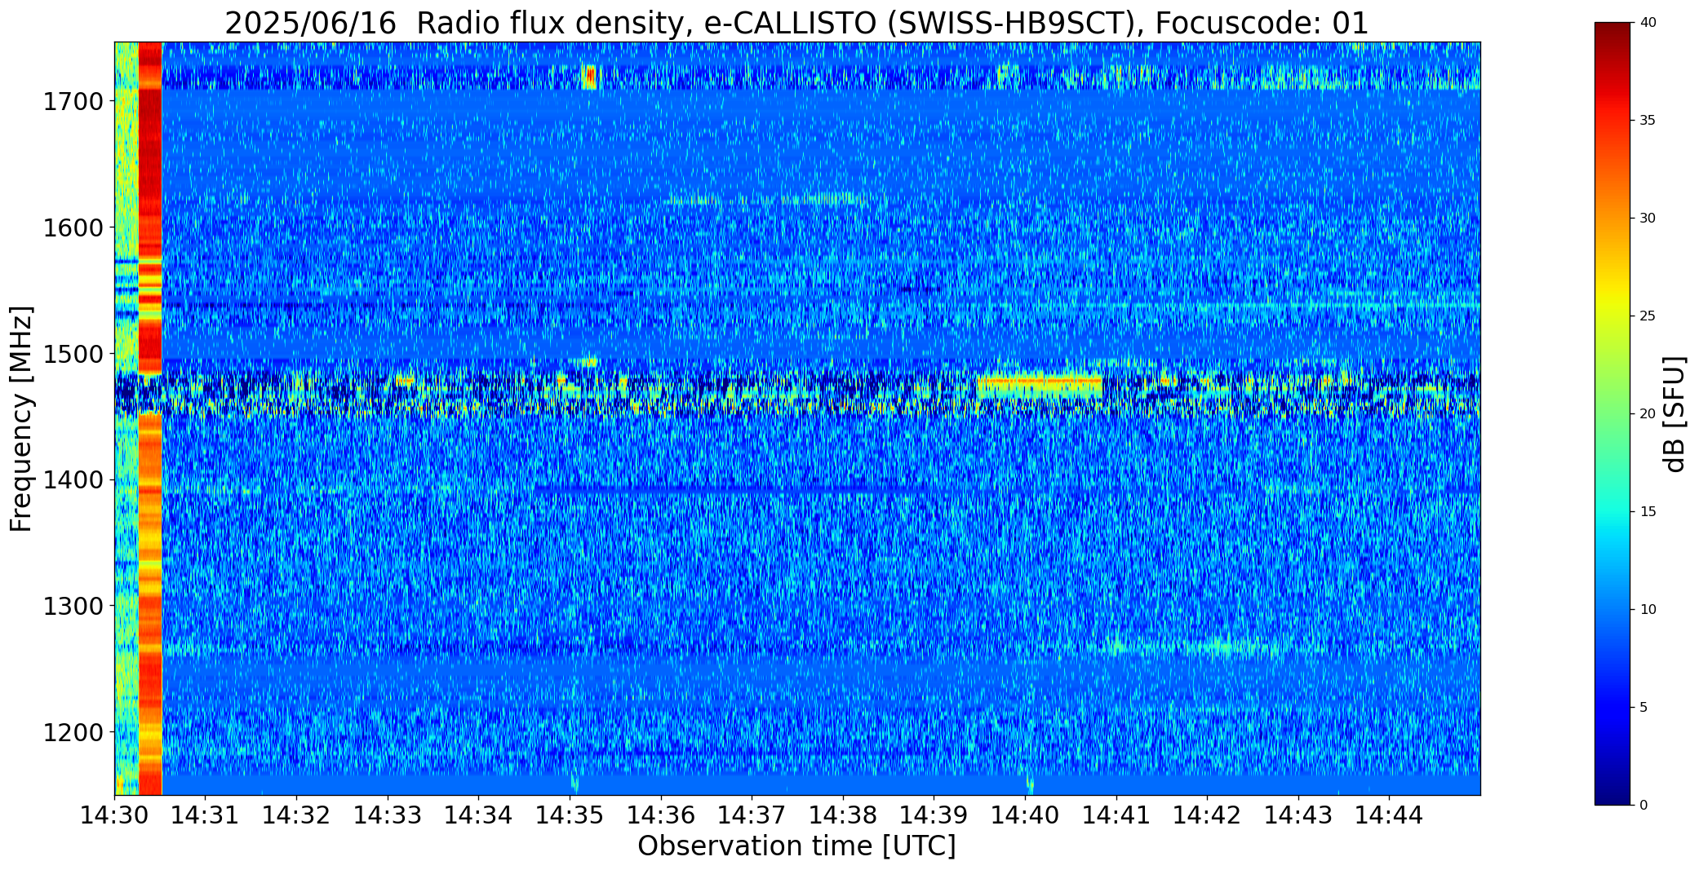The height and width of the screenshot is (870, 1699).
Task: Click the colorbar tick label 10
Action: click(x=1648, y=610)
